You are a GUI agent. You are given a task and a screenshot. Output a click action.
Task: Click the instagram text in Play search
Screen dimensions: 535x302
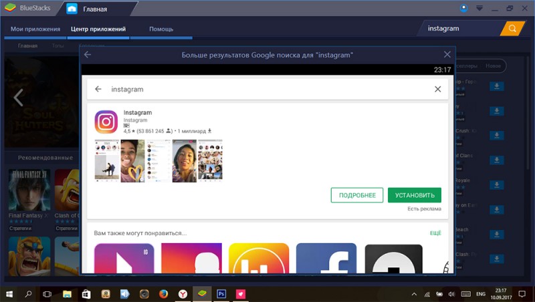pos(127,90)
